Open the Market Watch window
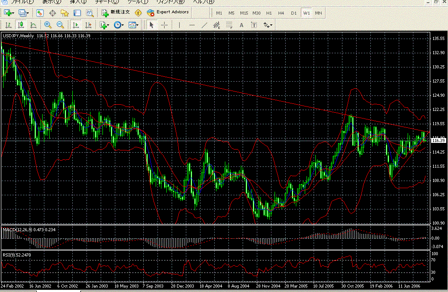This screenshot has width=448, height=292. (40, 13)
